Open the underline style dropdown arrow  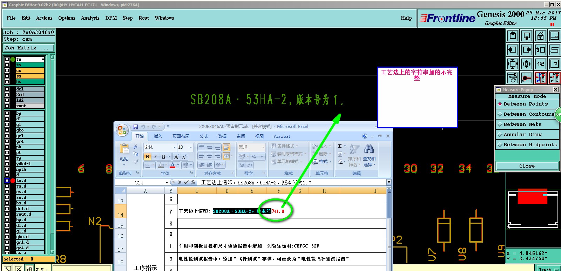tap(169, 157)
